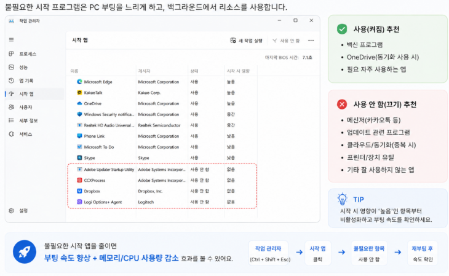Select the Dropbox app icon
Screen dimensions: 449x276
79,191
